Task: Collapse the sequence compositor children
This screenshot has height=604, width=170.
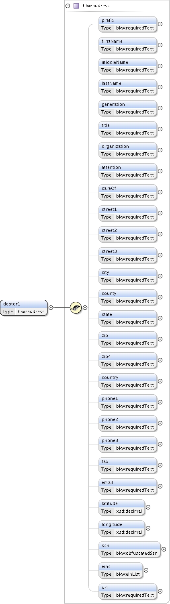Action: pyautogui.click(x=85, y=307)
